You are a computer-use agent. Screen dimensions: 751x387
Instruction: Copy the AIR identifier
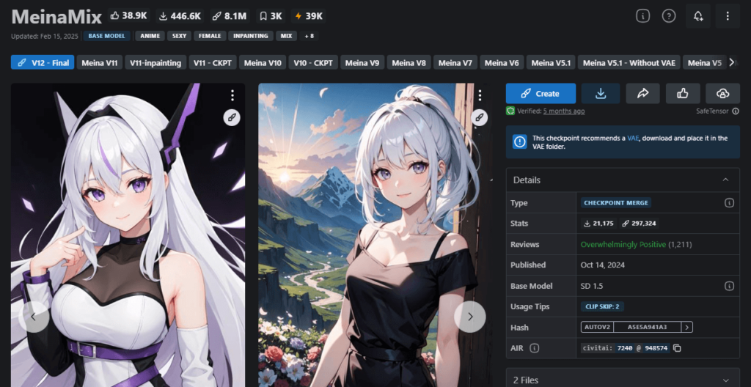(x=677, y=348)
